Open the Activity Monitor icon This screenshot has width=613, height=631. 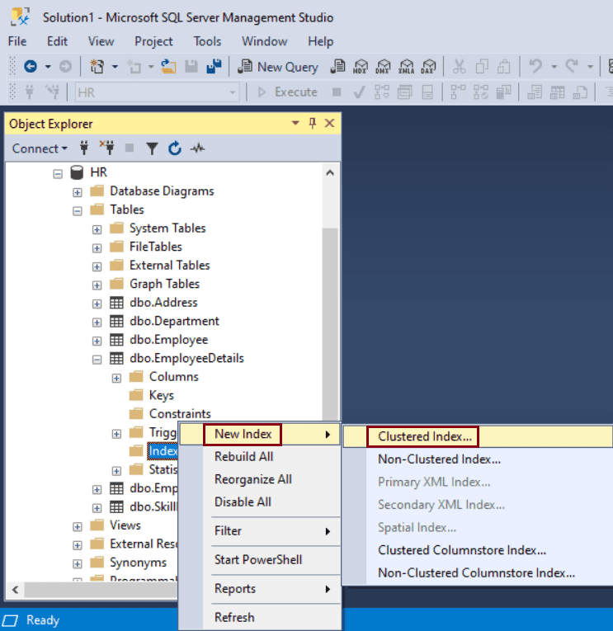coord(197,148)
